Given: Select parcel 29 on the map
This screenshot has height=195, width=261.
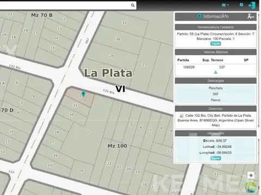Looking at the screenshot, I should (x=111, y=56).
